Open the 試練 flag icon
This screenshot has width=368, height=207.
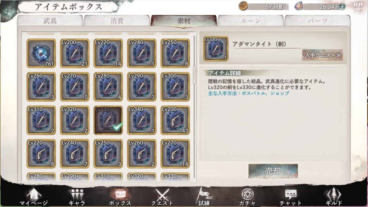pos(204,197)
